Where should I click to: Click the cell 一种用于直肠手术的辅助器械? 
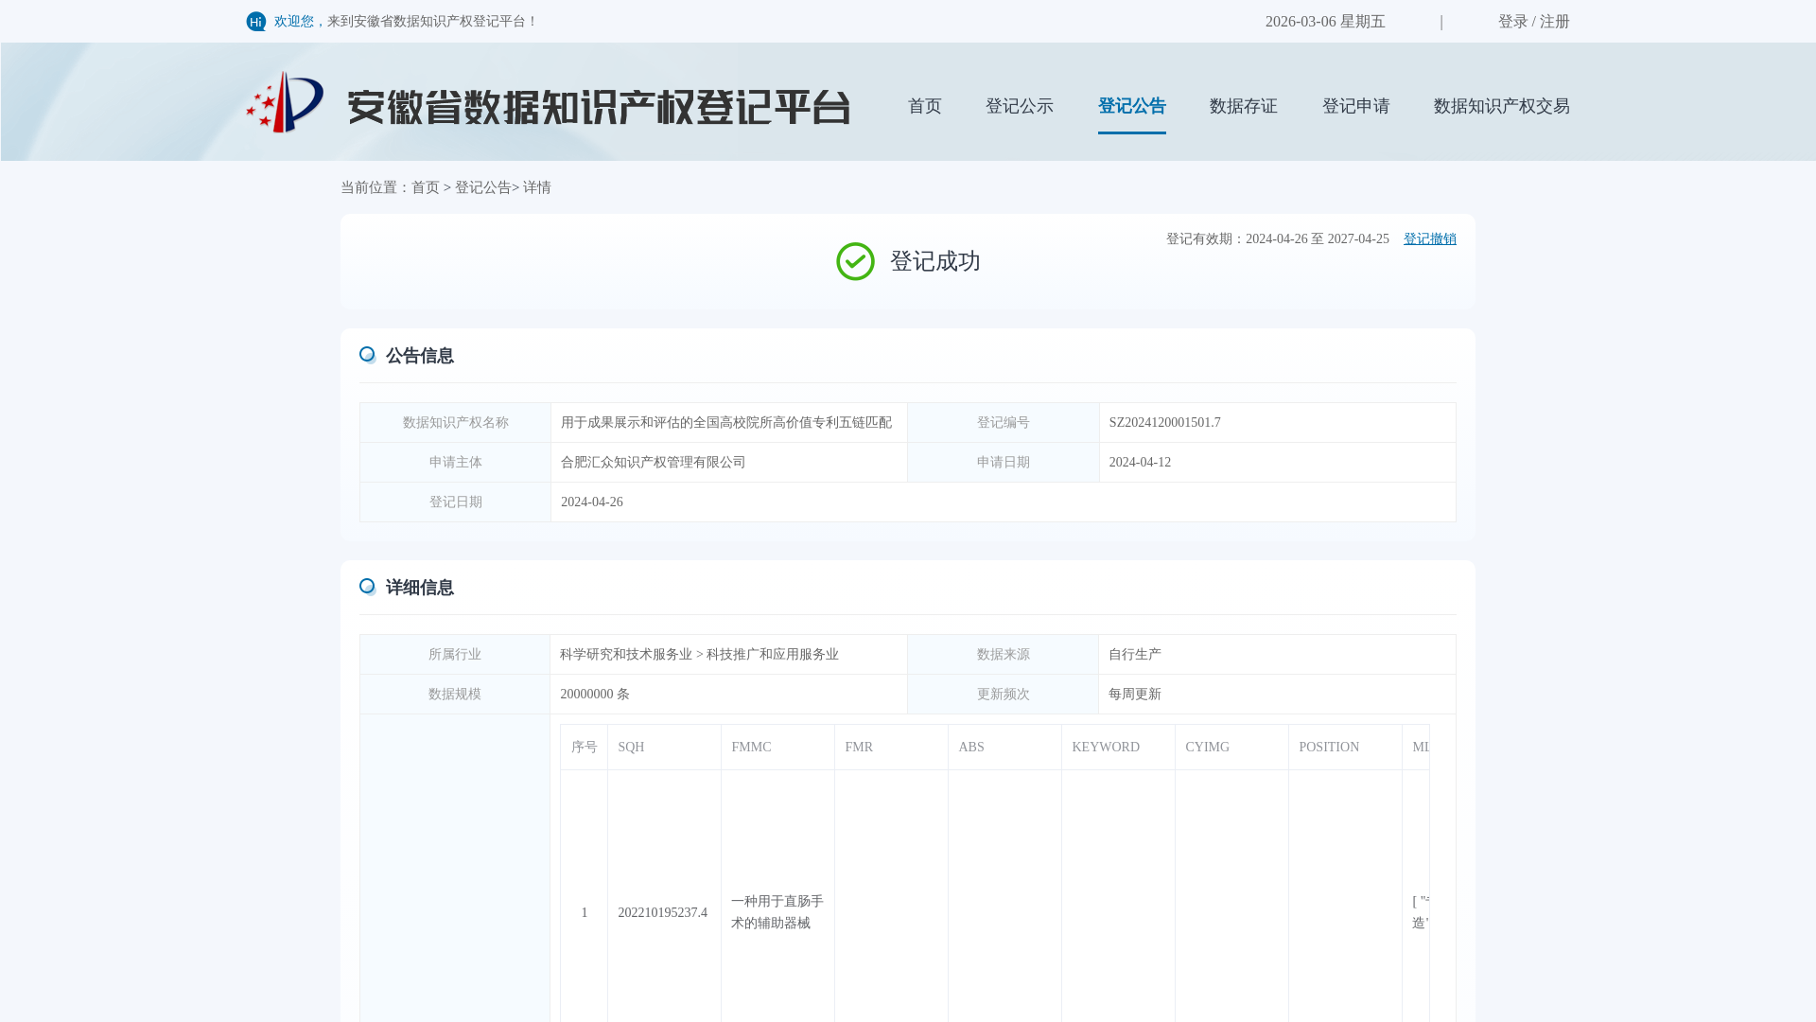coord(777,896)
